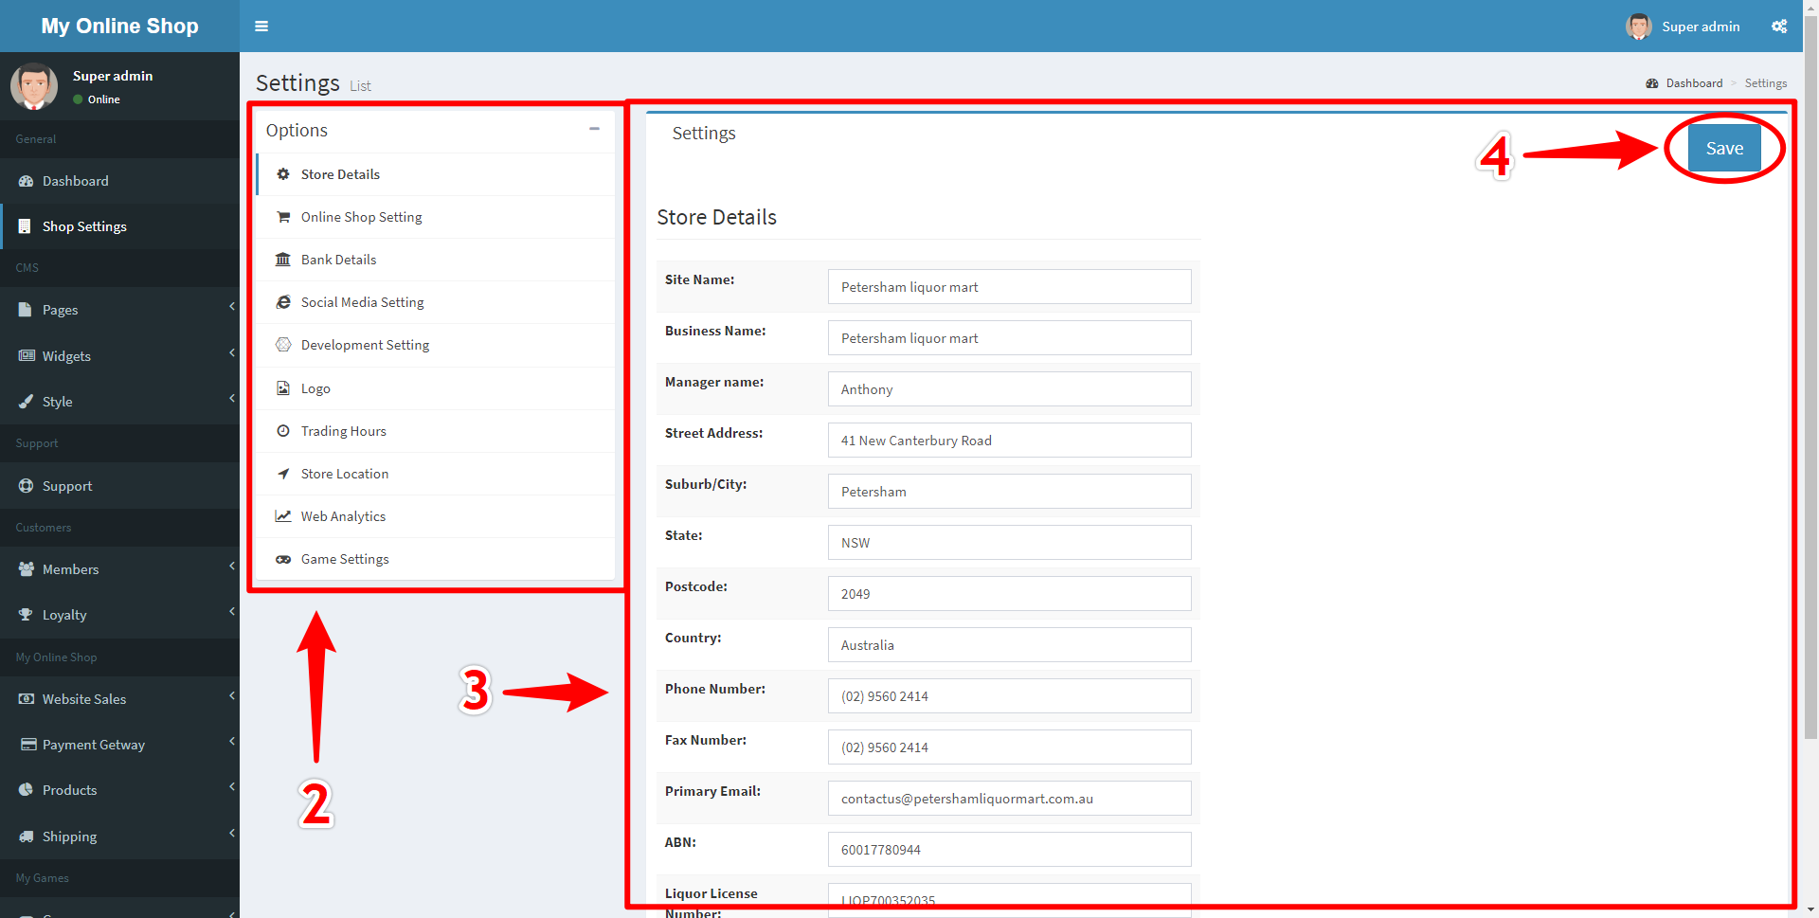Click into the Site Name field

pyautogui.click(x=1009, y=287)
